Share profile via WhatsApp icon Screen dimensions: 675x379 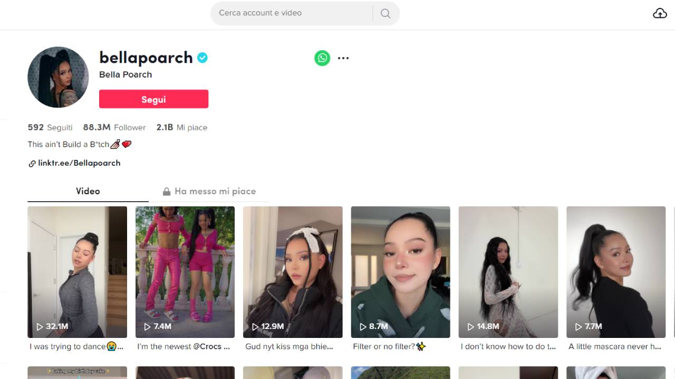(x=322, y=58)
